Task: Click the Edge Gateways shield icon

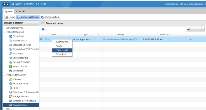Action: point(11,58)
